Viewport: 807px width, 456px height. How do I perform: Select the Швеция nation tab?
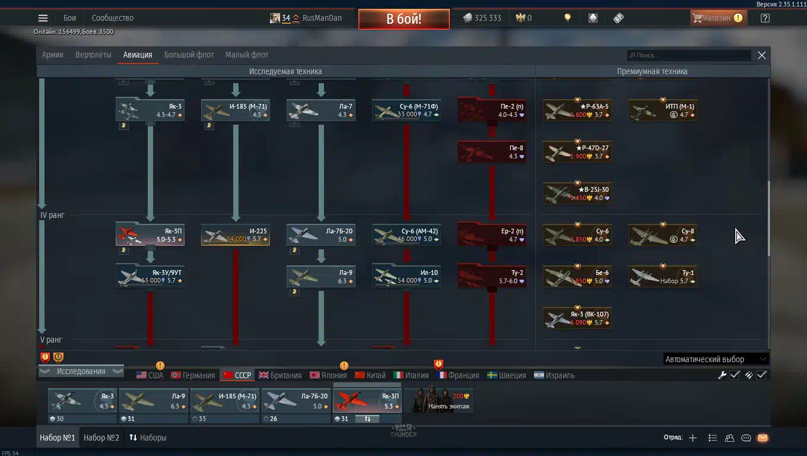(506, 375)
